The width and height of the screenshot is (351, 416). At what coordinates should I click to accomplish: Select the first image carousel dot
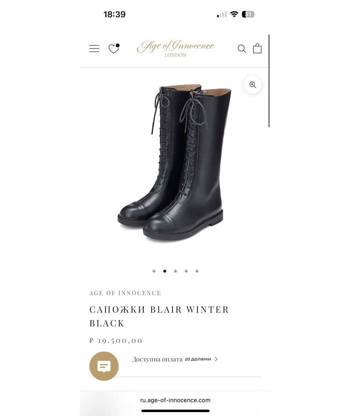tap(154, 271)
